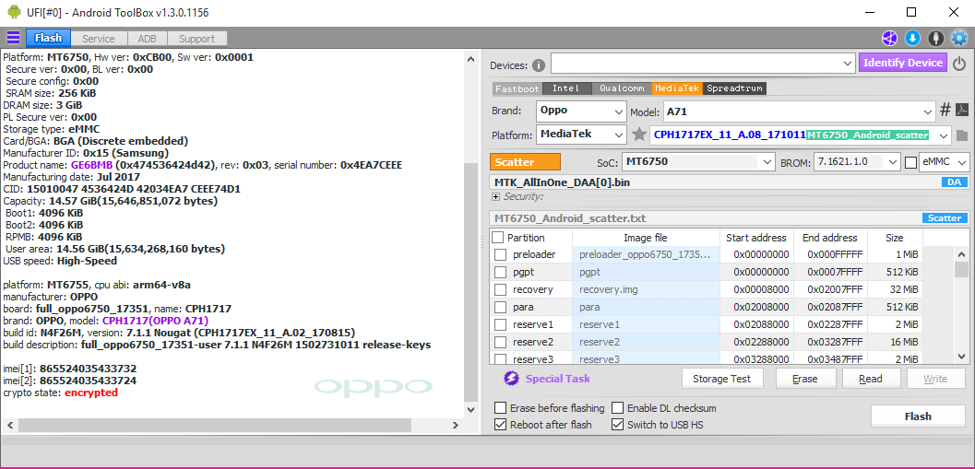Open the Platform dropdown showing MediaTek
The height and width of the screenshot is (469, 975).
pos(581,135)
